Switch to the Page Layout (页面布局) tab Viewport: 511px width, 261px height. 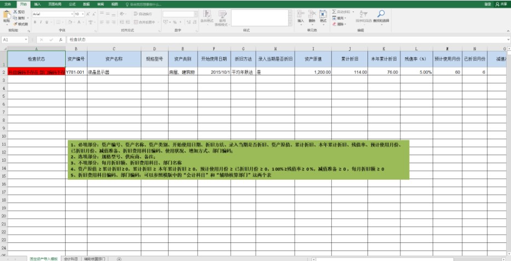click(x=55, y=4)
